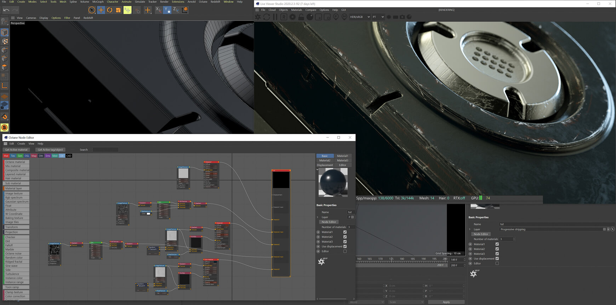Image resolution: width=616 pixels, height=305 pixels.
Task: Toggle the Y axis lock
Action: [x=167, y=10]
